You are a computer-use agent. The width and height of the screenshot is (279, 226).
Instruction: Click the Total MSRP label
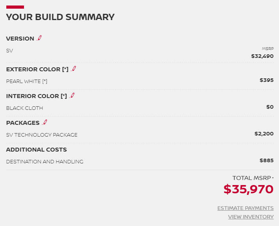pyautogui.click(x=252, y=178)
